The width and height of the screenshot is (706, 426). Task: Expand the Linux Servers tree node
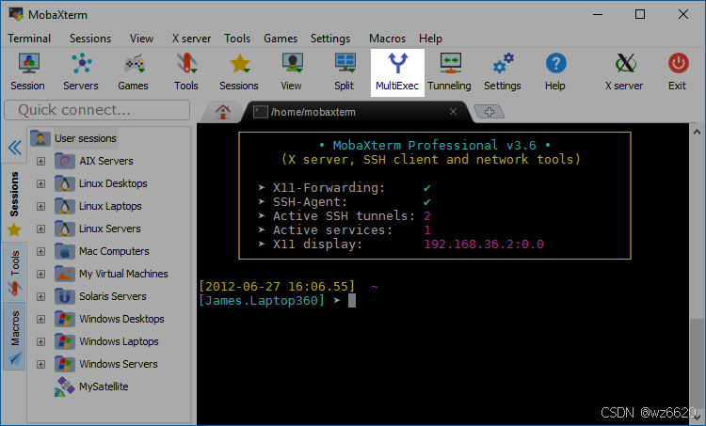(41, 229)
